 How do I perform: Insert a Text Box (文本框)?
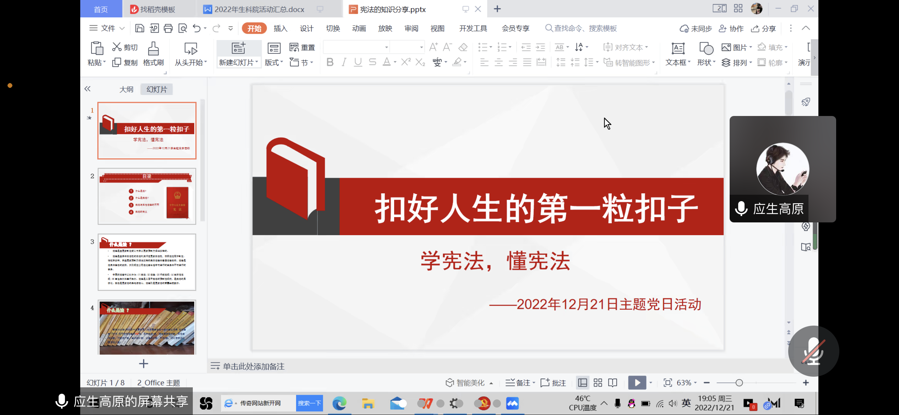pos(677,49)
